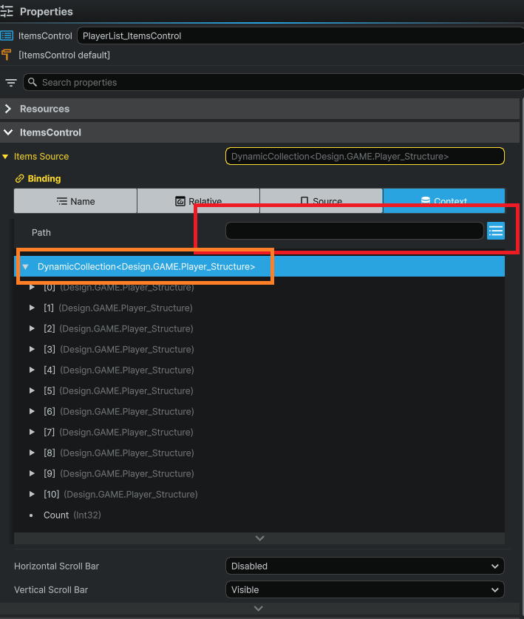Open the path list button beside Path field

tap(496, 231)
